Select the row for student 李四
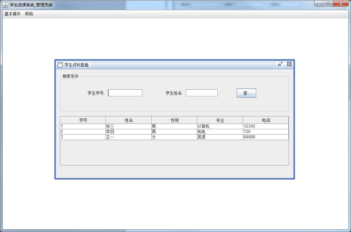Screen dimensions: 351x232 tap(128, 132)
